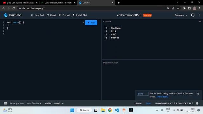Click the address bar URL

pyautogui.click(x=33, y=8)
